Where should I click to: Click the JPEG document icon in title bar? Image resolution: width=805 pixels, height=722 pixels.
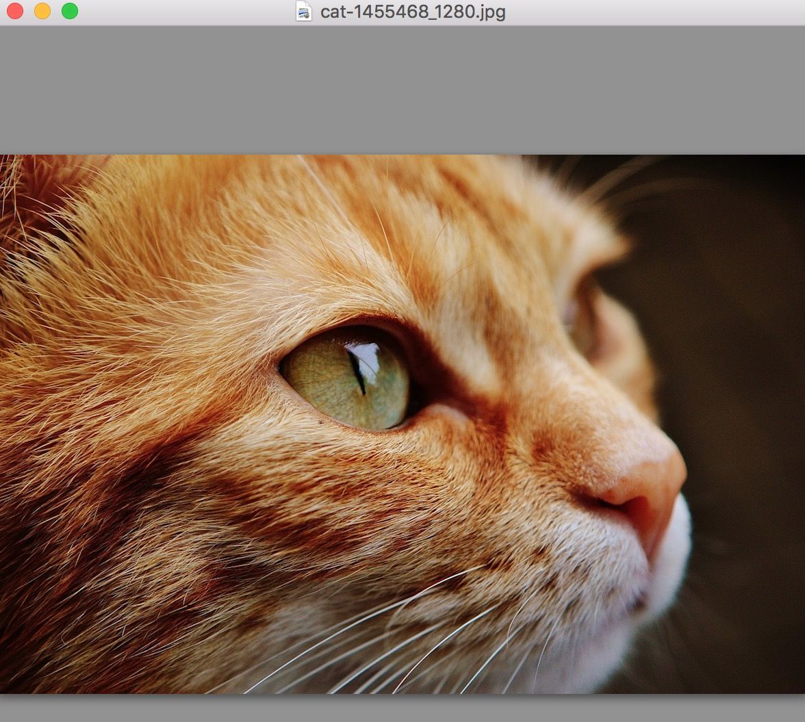click(x=304, y=11)
